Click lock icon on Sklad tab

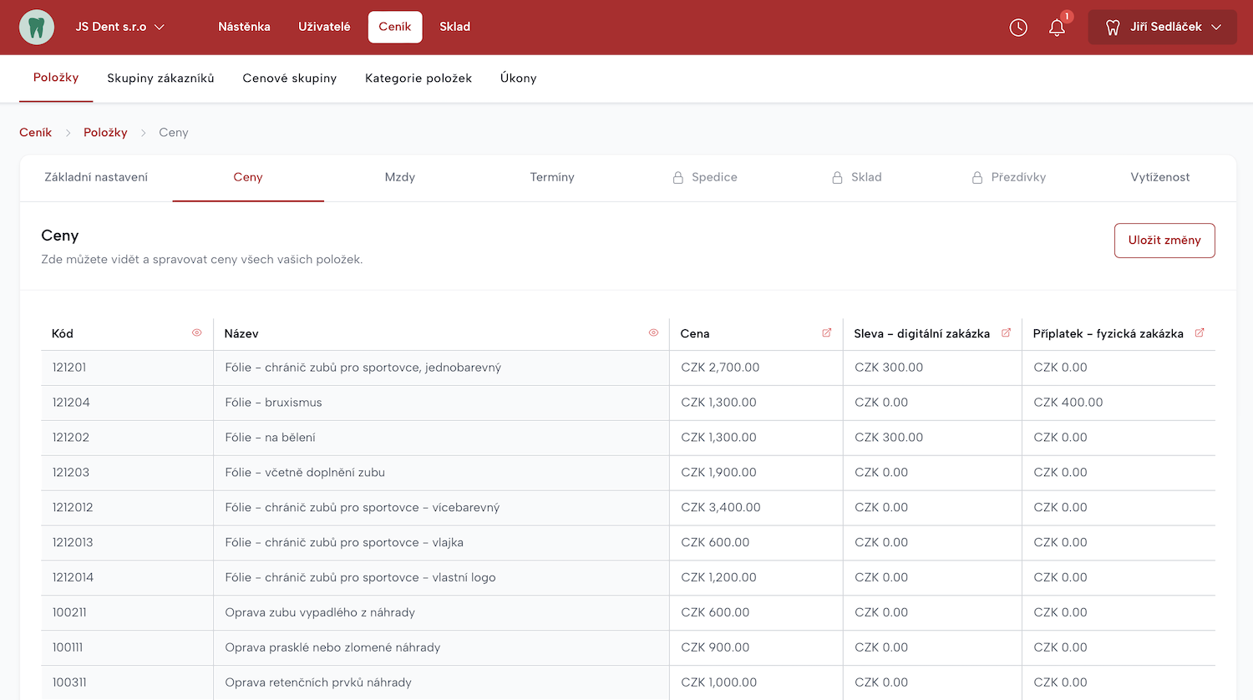(837, 177)
